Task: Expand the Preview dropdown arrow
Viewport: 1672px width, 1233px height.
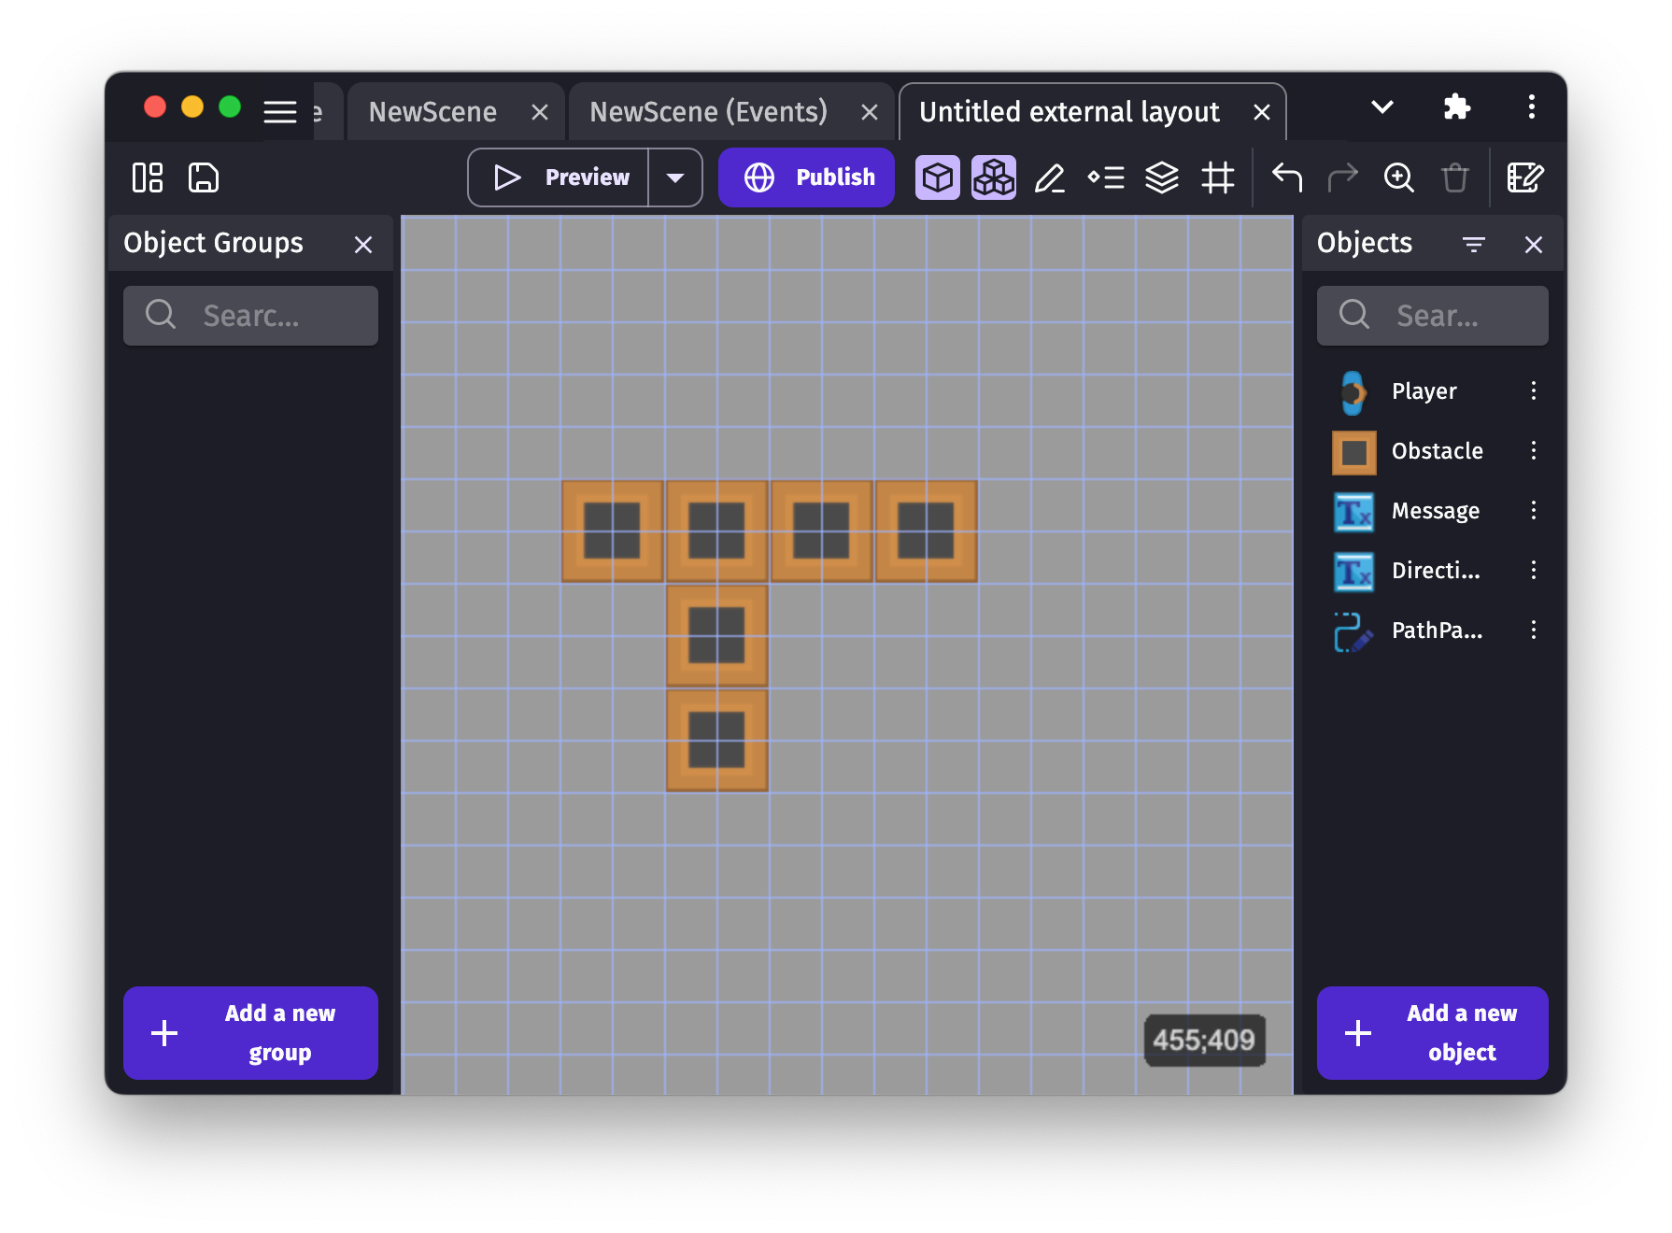Action: pyautogui.click(x=675, y=177)
